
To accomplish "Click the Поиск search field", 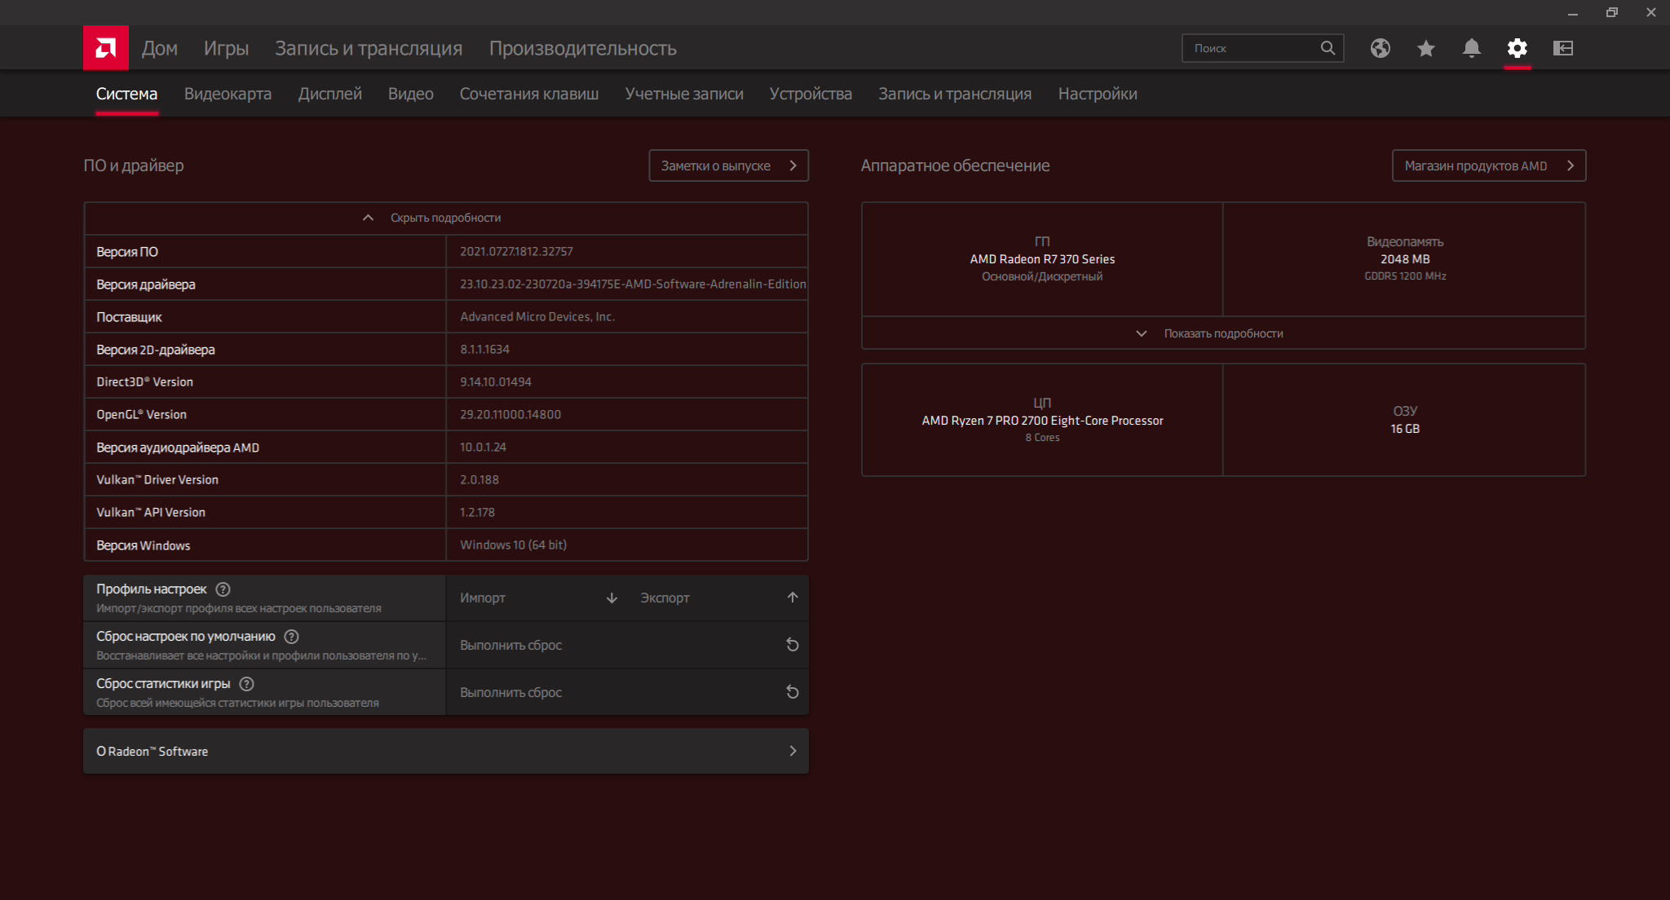I will [1252, 48].
